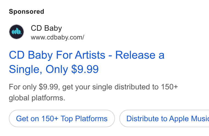Click 'CD Baby' at the start of the headline
Viewport: 209px width, 136px height.
pyautogui.click(x=31, y=55)
